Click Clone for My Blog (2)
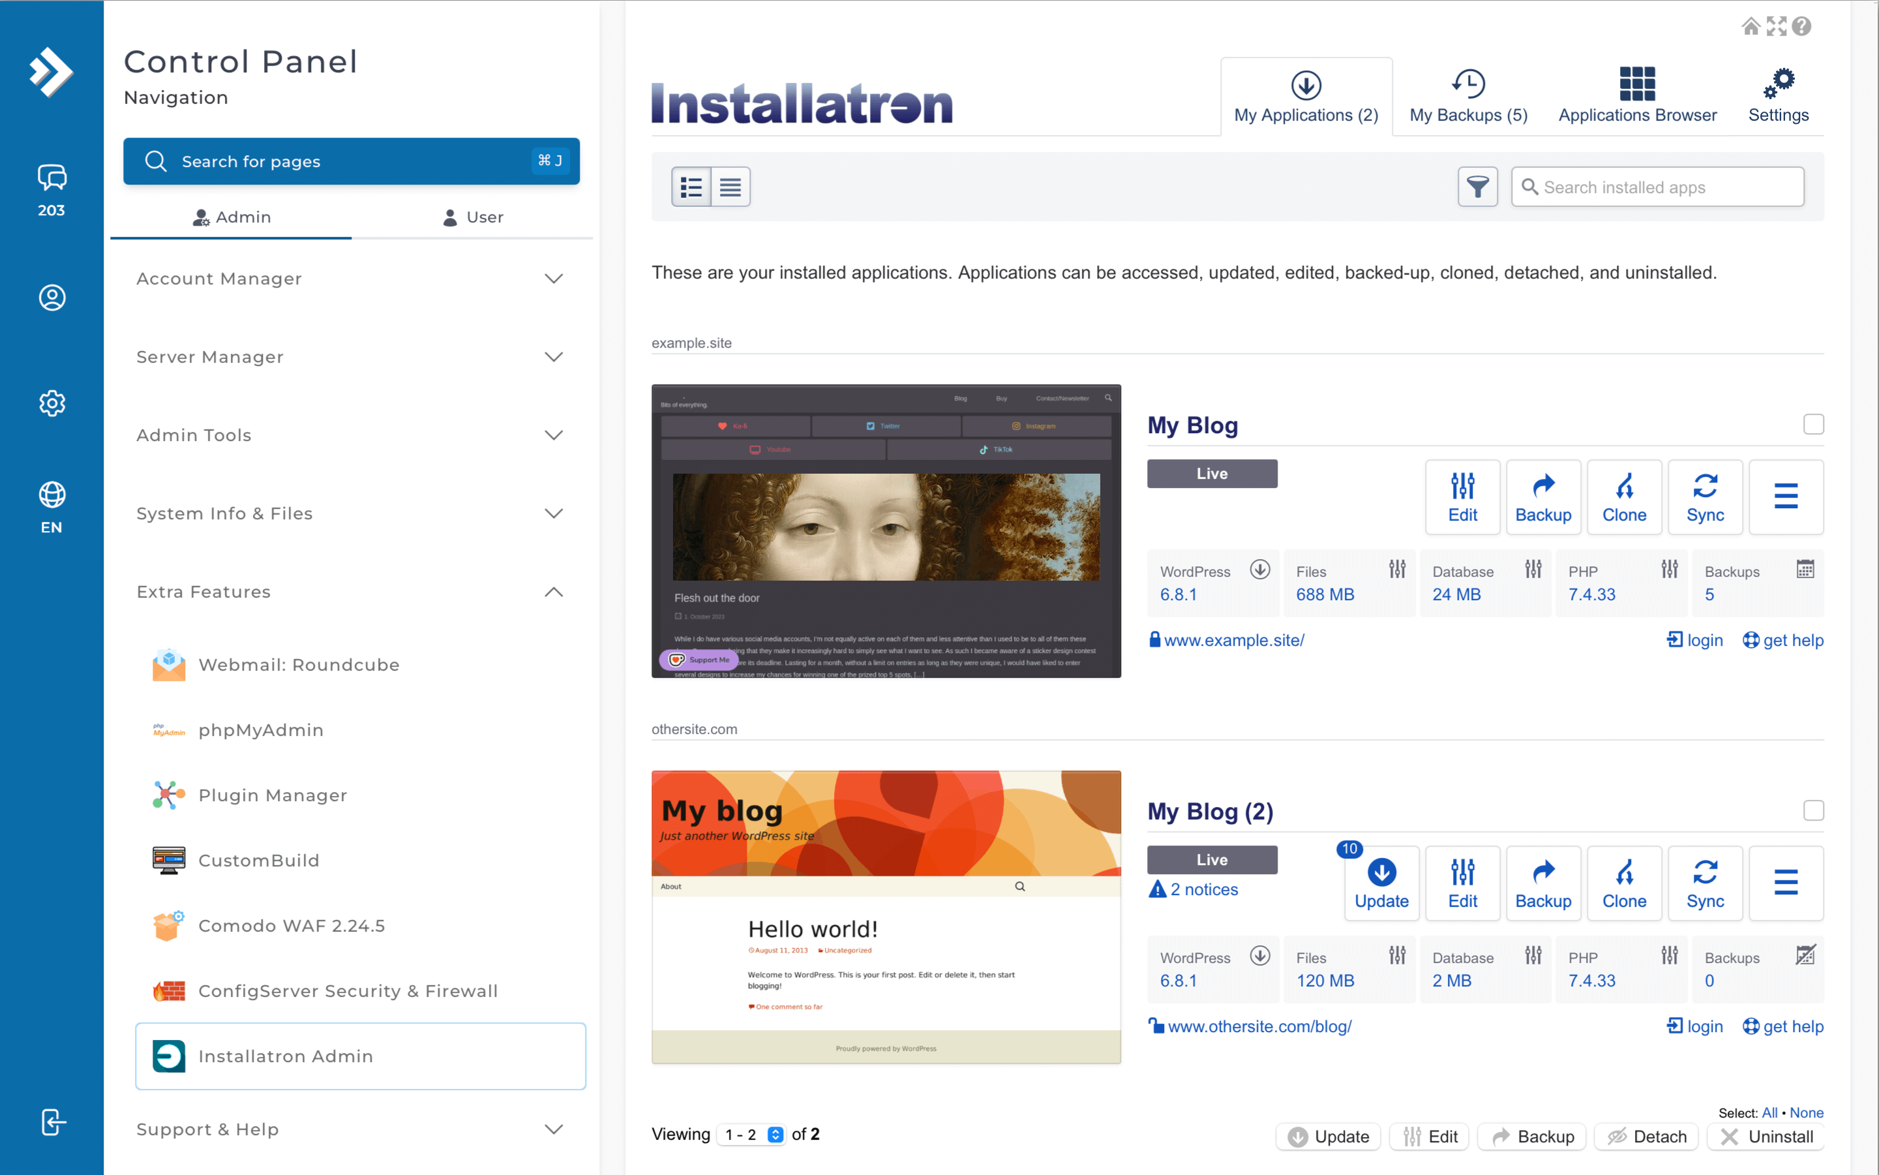 (x=1624, y=883)
